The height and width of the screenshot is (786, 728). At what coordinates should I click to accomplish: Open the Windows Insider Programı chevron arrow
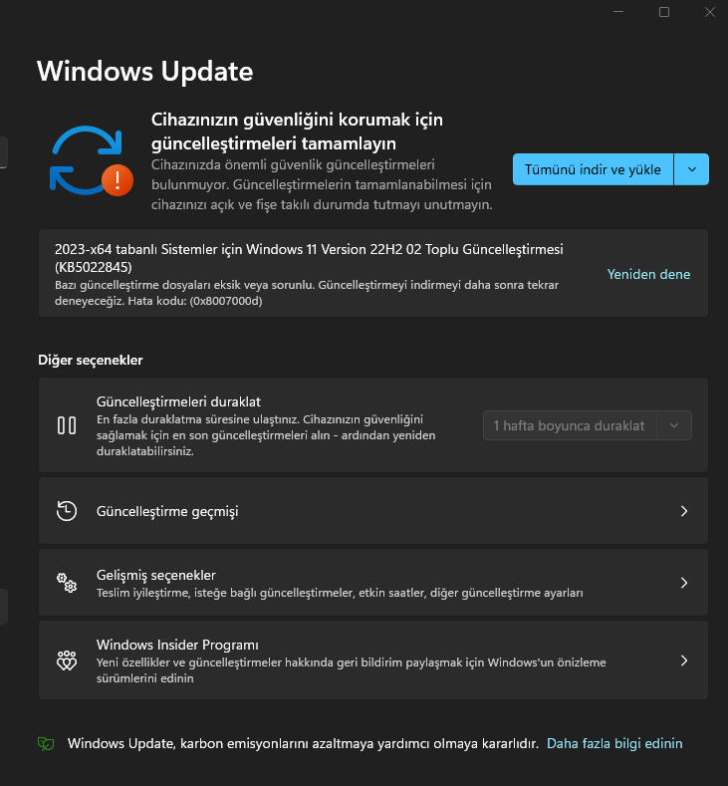pos(684,660)
